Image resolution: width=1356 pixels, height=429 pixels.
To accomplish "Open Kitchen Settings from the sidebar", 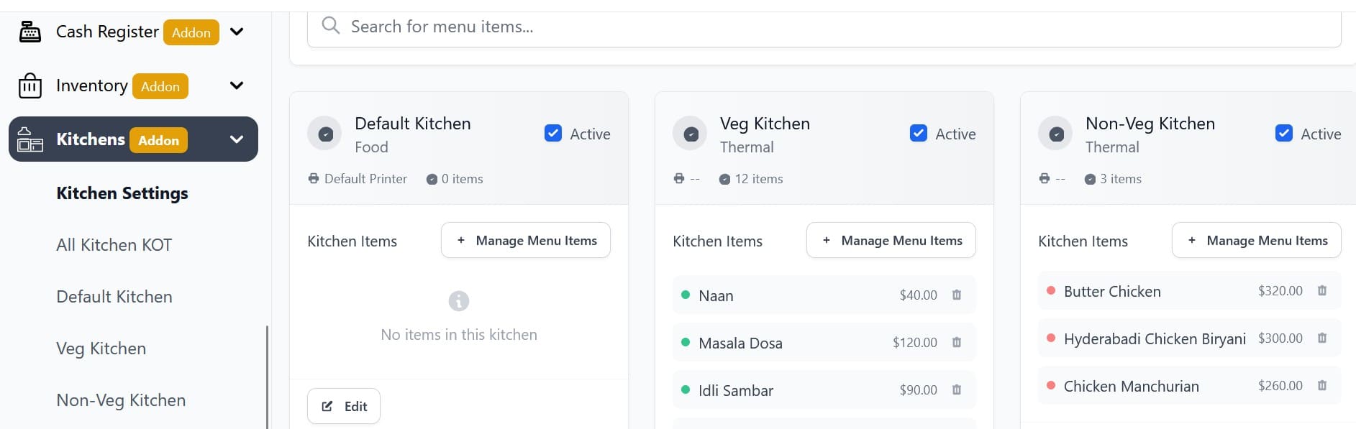I will click(x=122, y=193).
